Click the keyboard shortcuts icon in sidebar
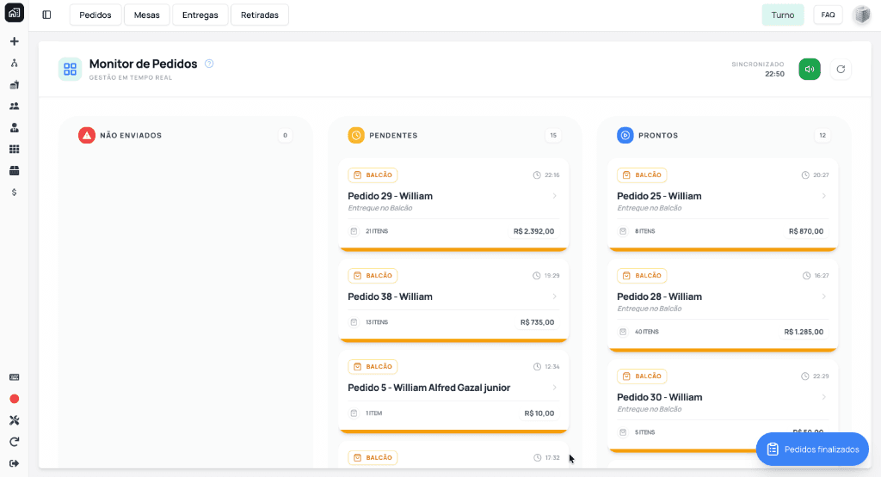The height and width of the screenshot is (477, 881). point(15,377)
